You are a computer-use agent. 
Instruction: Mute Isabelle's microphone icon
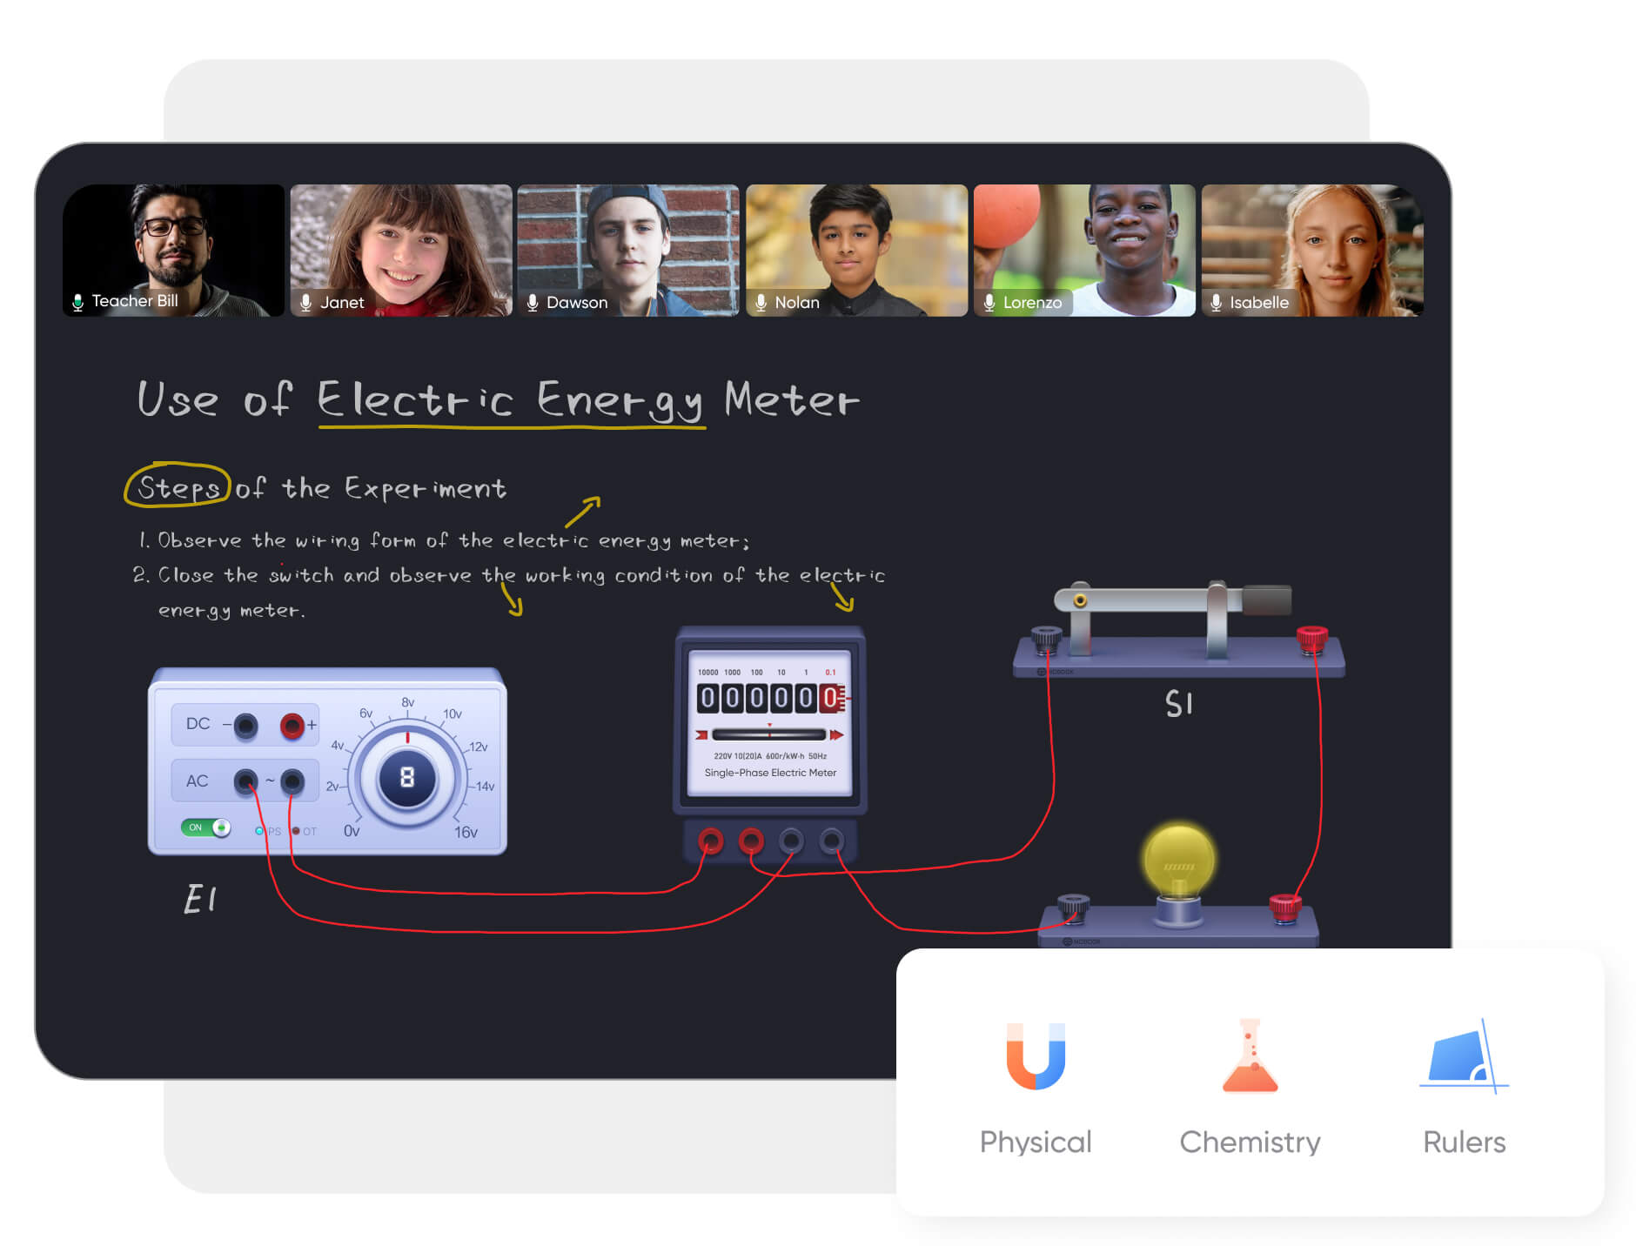(x=1216, y=303)
